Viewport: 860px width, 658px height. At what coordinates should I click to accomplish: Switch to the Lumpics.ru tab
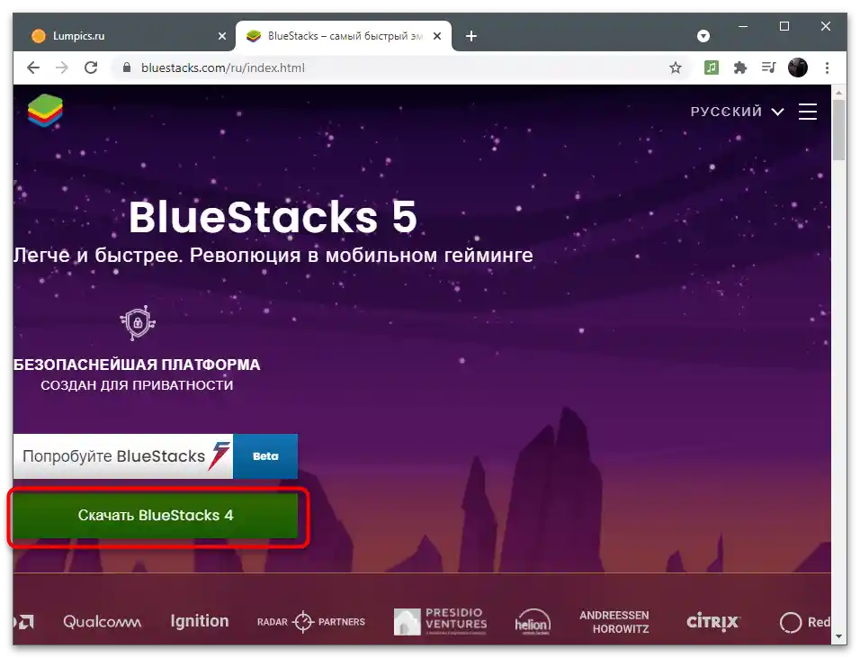tap(124, 36)
